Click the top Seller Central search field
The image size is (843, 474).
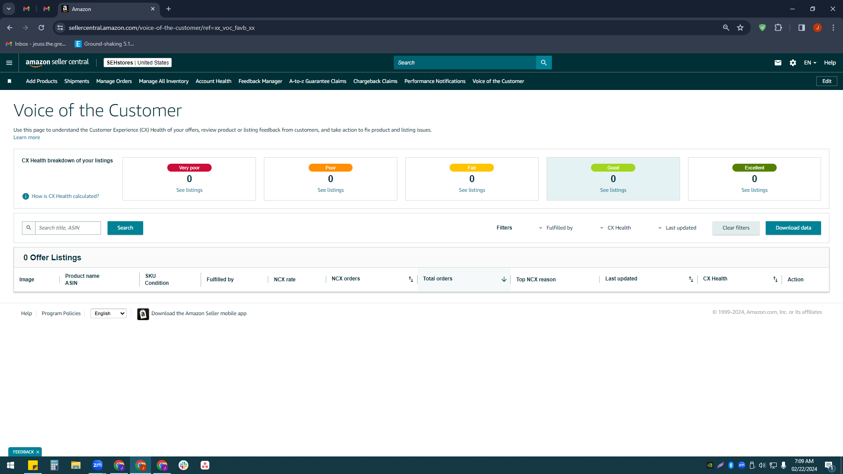click(465, 63)
